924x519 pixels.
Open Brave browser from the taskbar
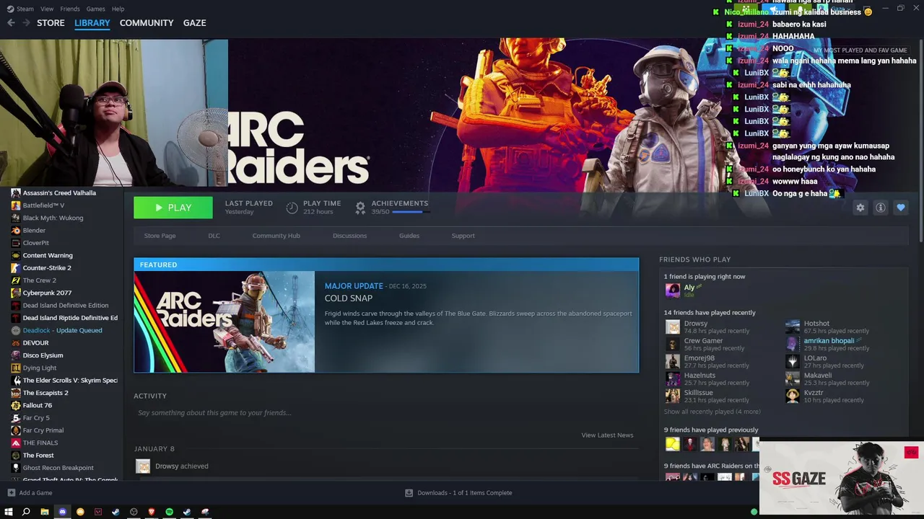pos(152,512)
